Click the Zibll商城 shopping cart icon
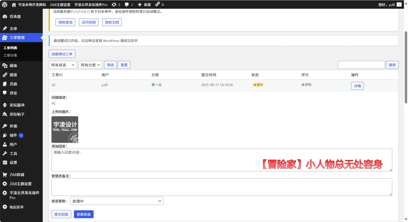408x222 pixels. click(x=5, y=174)
